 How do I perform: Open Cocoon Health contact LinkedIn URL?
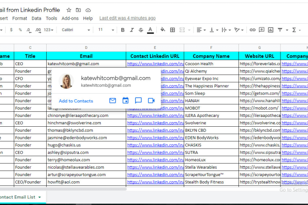[155, 64]
